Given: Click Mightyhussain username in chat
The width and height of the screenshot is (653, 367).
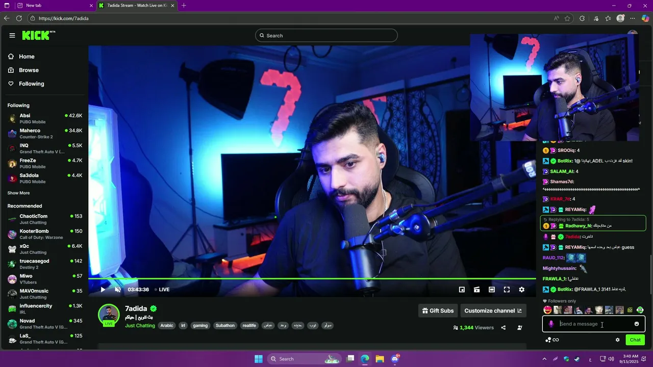Looking at the screenshot, I should tap(559, 268).
